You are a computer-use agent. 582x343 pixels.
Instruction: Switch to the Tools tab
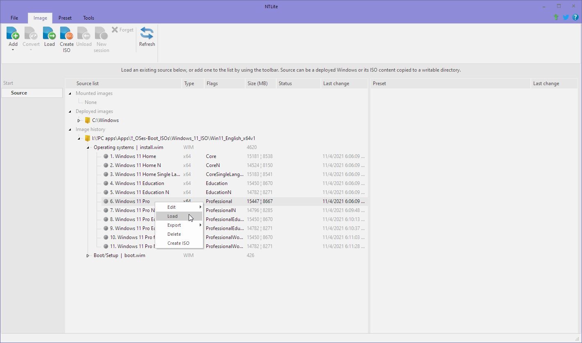(x=88, y=18)
